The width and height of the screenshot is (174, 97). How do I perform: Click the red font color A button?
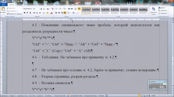[51, 13]
